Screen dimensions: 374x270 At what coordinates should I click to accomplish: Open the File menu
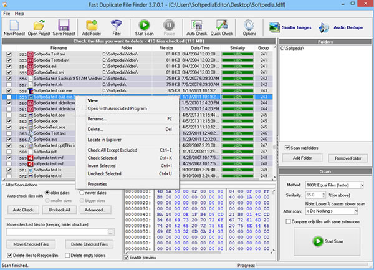[7, 14]
